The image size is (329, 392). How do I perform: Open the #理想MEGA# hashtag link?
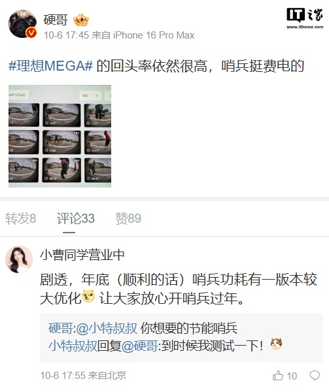tap(51, 66)
